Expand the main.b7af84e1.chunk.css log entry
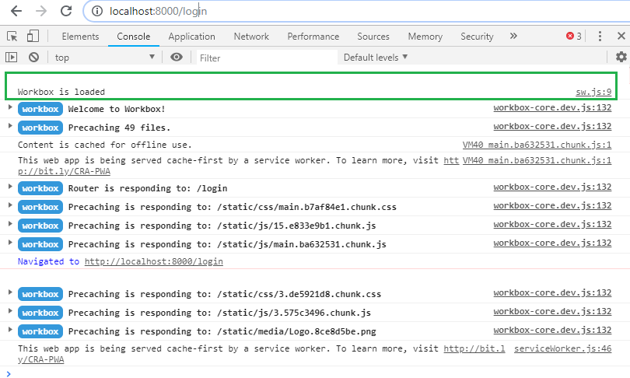The width and height of the screenshot is (630, 378). click(10, 205)
